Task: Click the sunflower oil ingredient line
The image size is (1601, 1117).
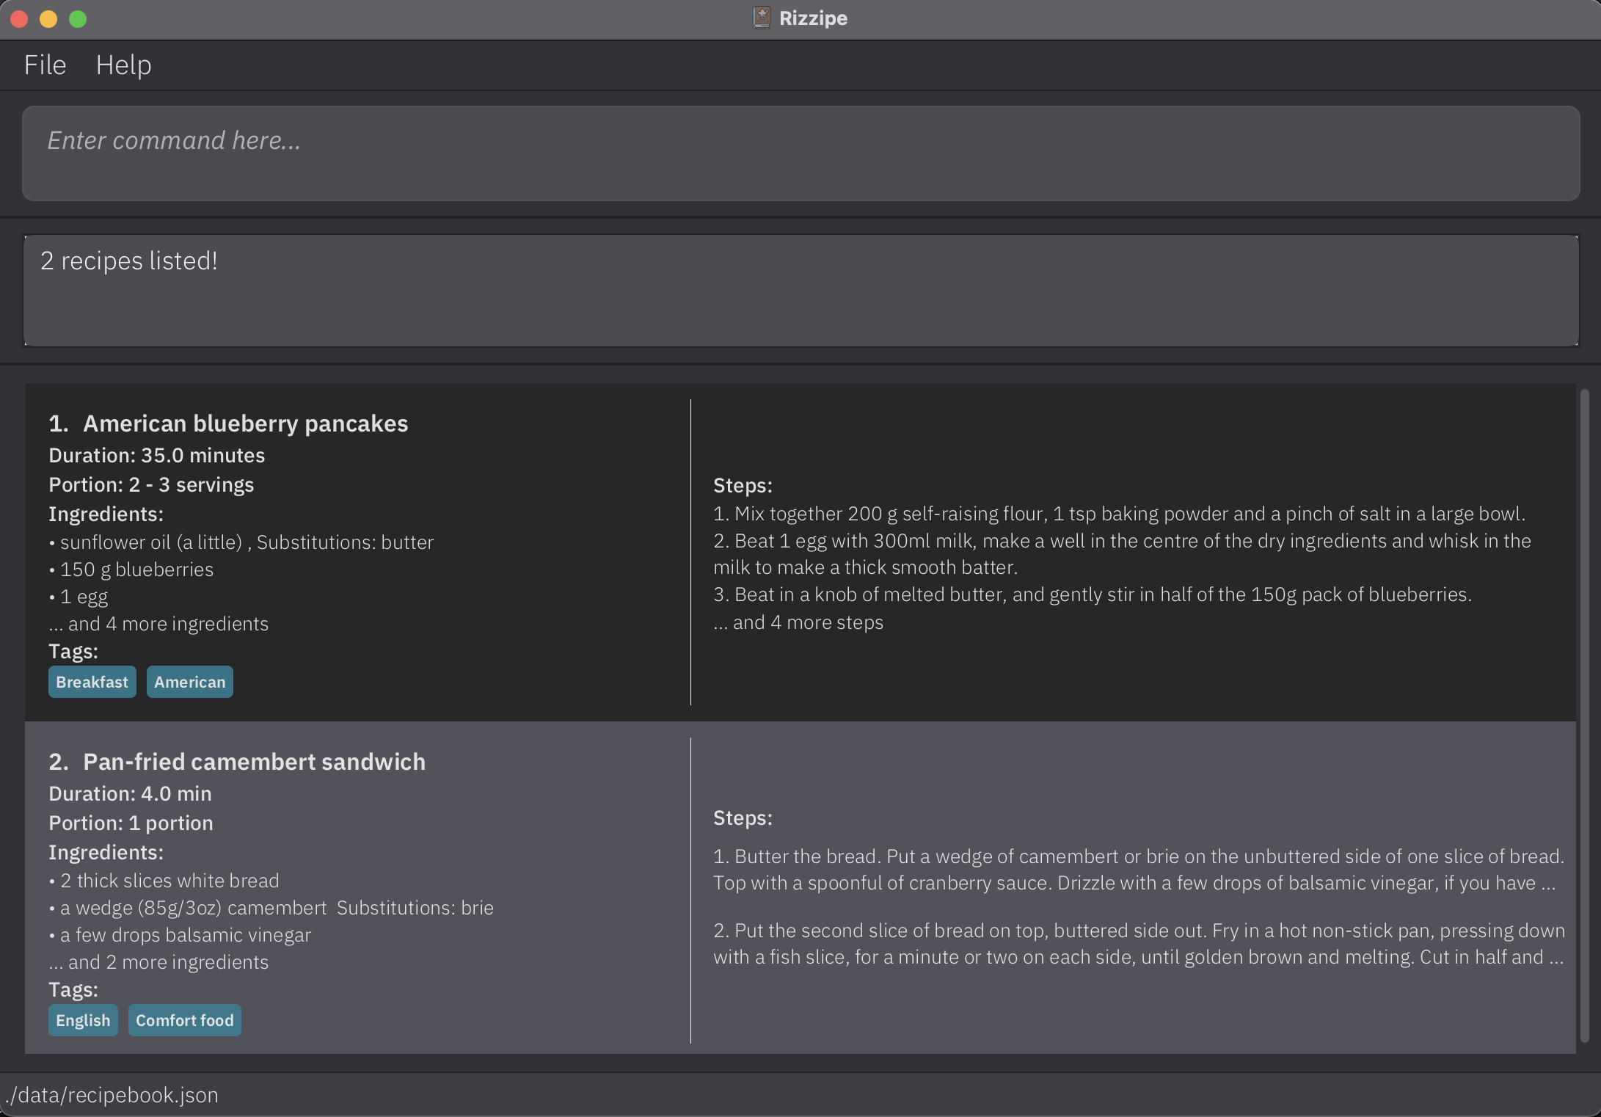Action: tap(241, 542)
